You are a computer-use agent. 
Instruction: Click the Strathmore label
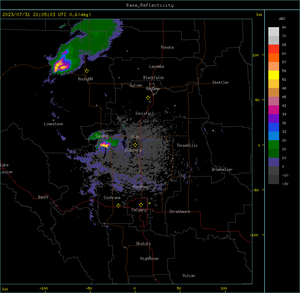pos(180,212)
